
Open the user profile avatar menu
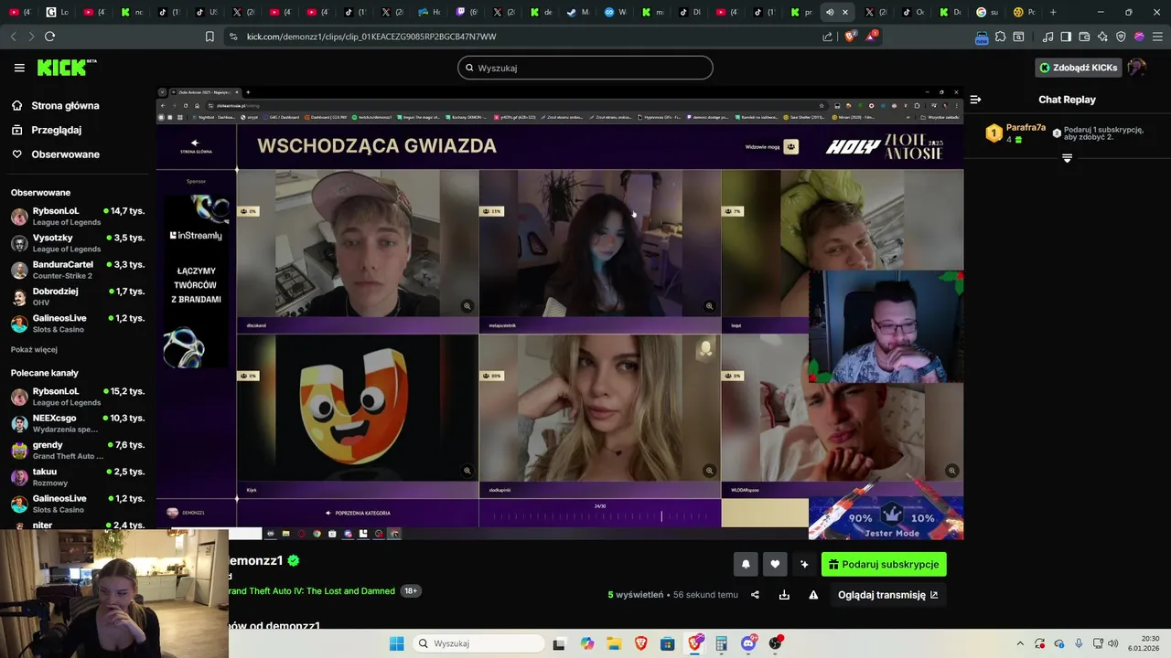[1137, 68]
